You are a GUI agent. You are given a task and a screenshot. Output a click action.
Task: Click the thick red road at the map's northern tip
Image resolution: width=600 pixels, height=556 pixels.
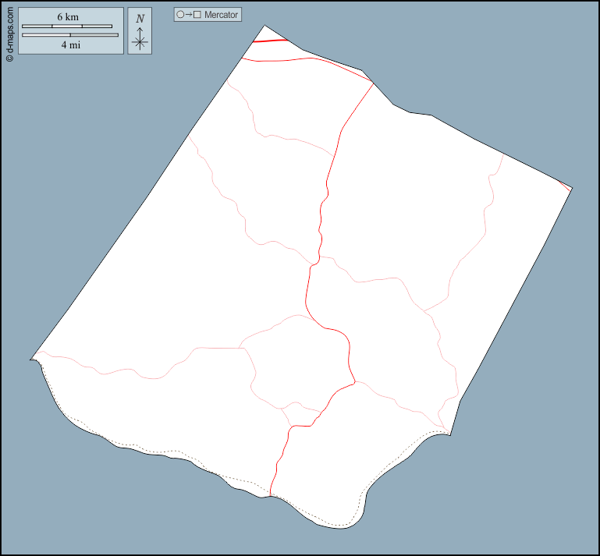click(x=271, y=41)
